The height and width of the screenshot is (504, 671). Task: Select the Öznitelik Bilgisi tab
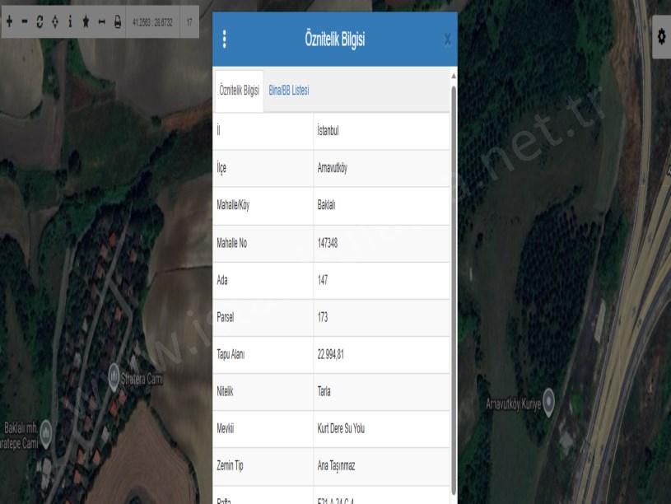coord(240,91)
